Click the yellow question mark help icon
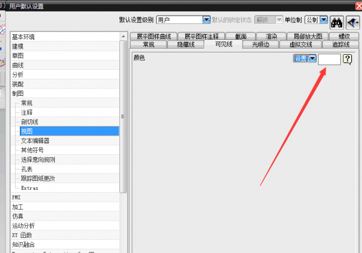Screen dimensions: 362x253 click(x=348, y=59)
